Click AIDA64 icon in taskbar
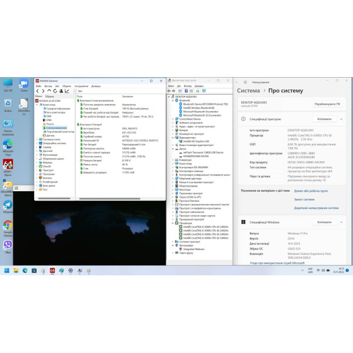 click(x=52, y=271)
